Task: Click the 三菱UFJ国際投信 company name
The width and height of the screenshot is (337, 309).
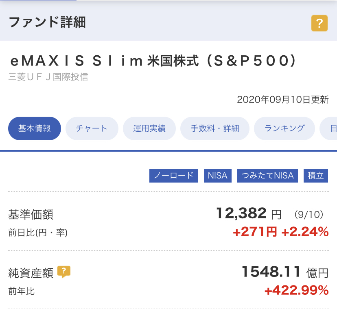Action: (x=48, y=77)
